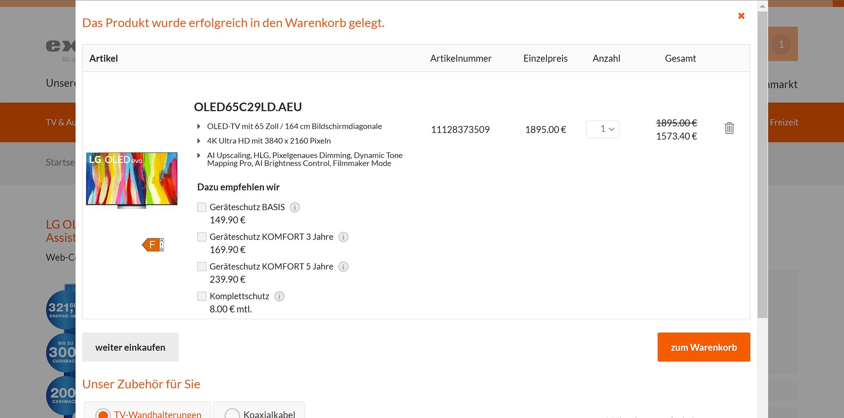Image resolution: width=844 pixels, height=418 pixels.
Task: Open the Komplettschutz info icon
Action: point(279,296)
